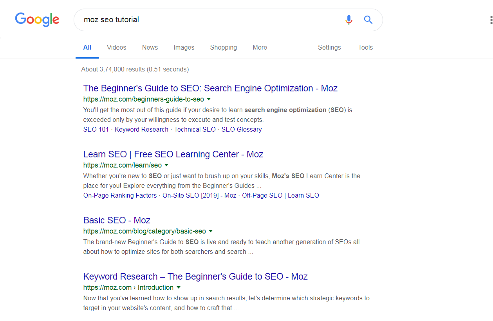Viewport: 493px width, 321px height.
Task: Open the SEO Glossary sitelink
Action: click(242, 129)
